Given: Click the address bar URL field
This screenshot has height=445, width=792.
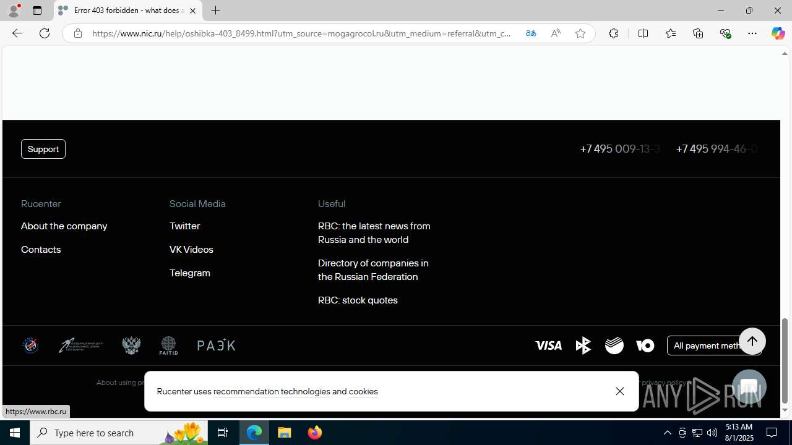Looking at the screenshot, I should pos(302,33).
